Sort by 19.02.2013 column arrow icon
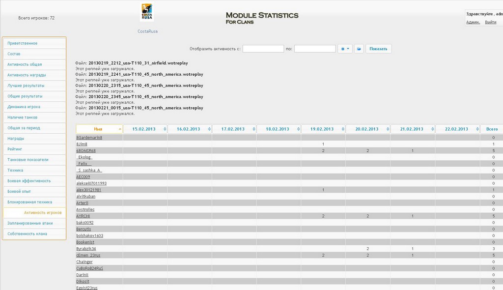The width and height of the screenshot is (503, 290). coord(342,129)
